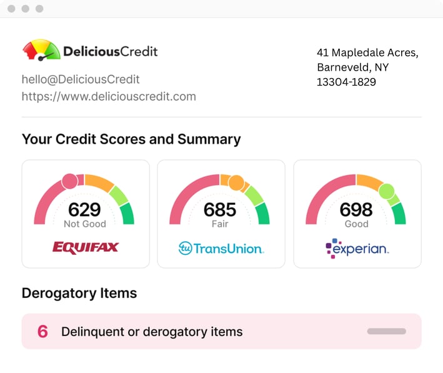Click the Derogatory Items heading
443x373 pixels.
point(79,293)
